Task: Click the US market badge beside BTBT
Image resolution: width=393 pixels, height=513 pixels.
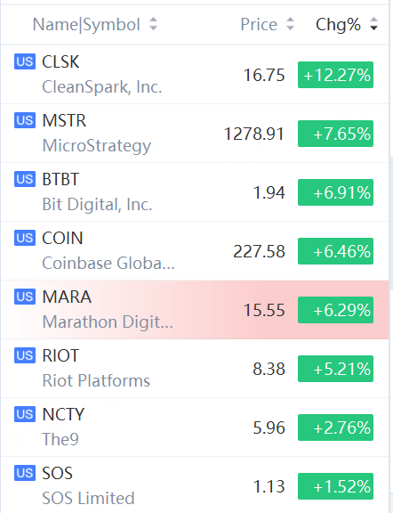Action: coord(25,179)
